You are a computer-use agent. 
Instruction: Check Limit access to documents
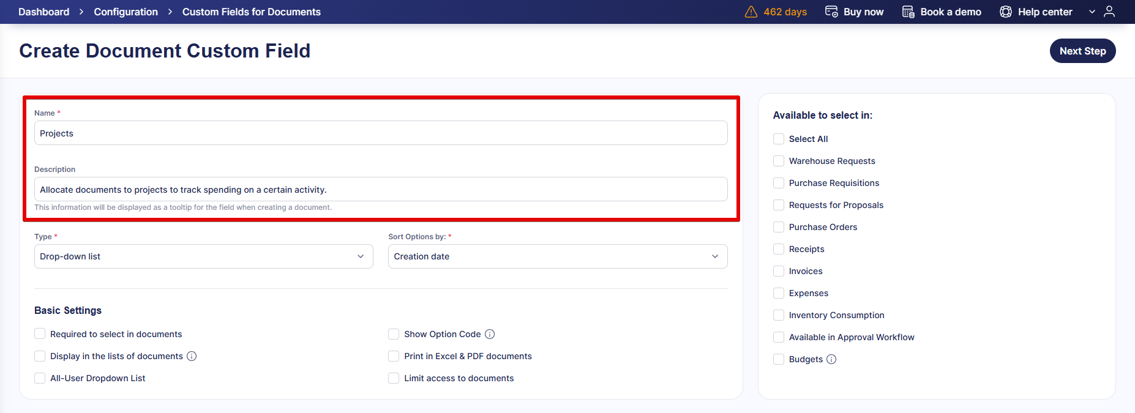[x=394, y=378]
